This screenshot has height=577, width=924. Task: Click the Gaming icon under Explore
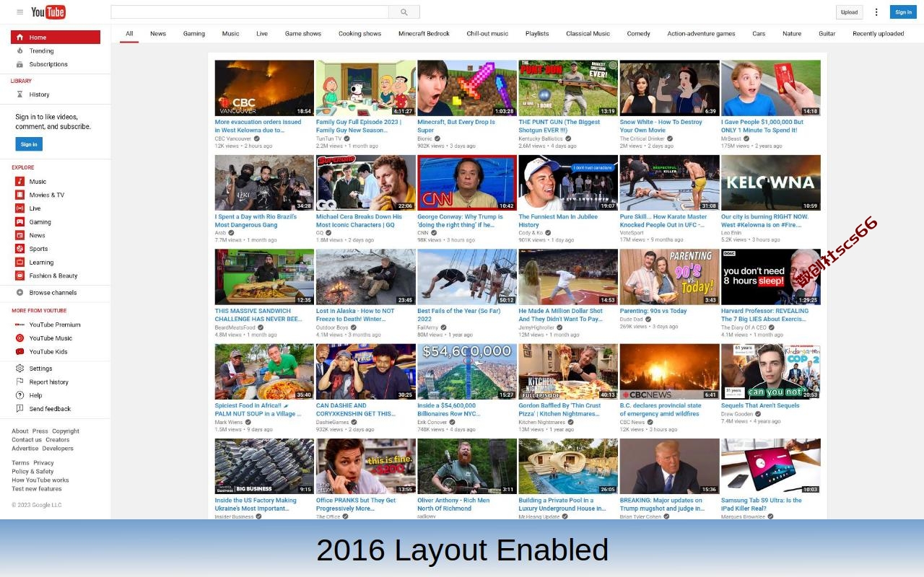(20, 222)
